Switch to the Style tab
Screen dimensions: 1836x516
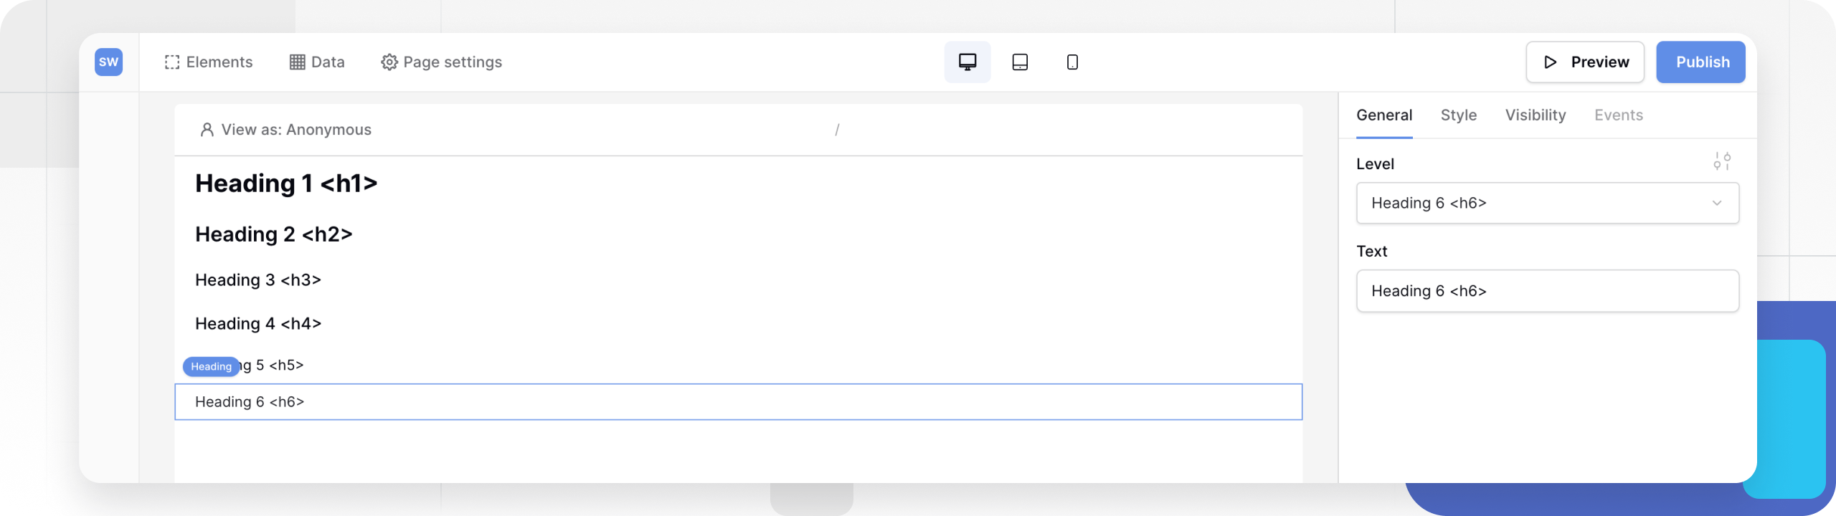[x=1458, y=115]
